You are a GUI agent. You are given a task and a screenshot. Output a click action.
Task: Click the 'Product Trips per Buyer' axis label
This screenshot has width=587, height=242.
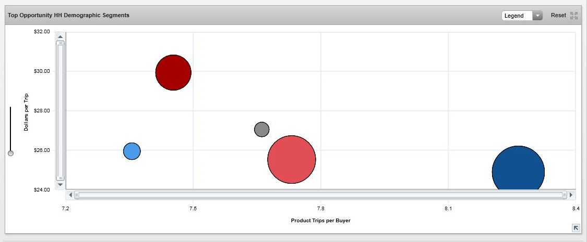pyautogui.click(x=320, y=221)
